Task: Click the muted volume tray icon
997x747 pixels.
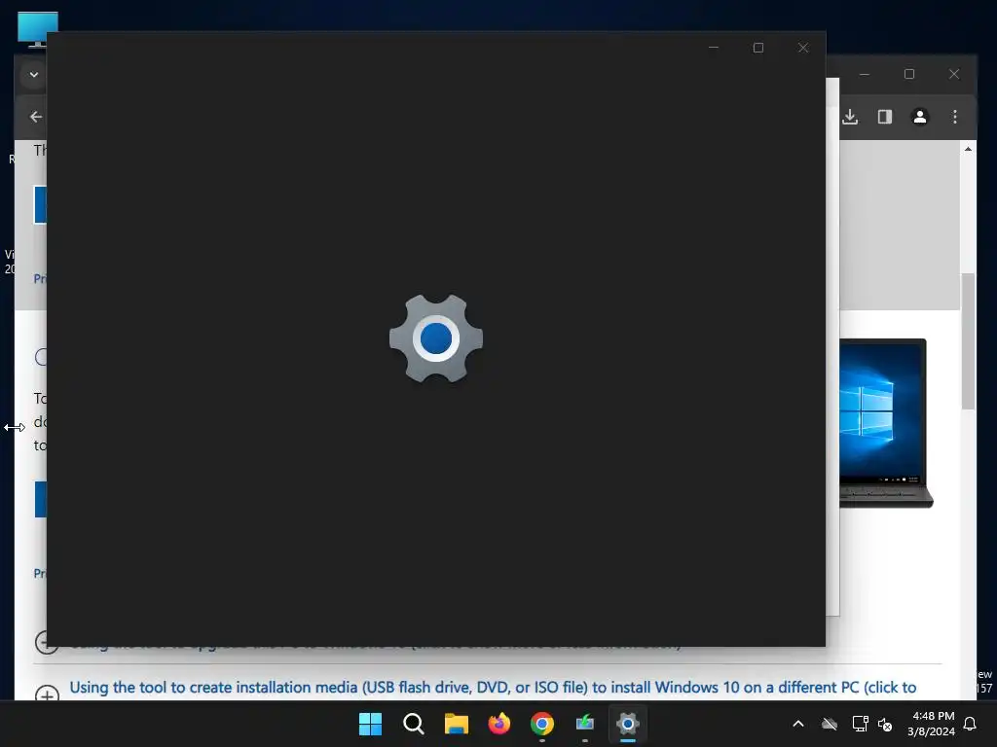Action: point(884,724)
